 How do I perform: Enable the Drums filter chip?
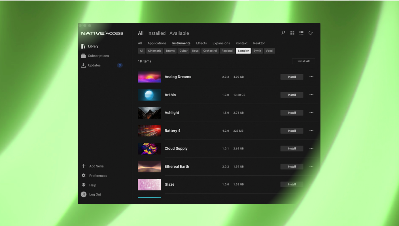[x=170, y=51]
